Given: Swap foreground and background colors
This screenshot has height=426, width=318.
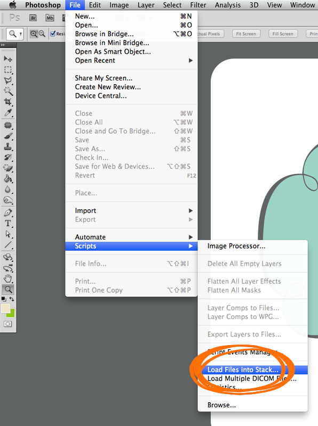Looking at the screenshot, I should click(12, 299).
